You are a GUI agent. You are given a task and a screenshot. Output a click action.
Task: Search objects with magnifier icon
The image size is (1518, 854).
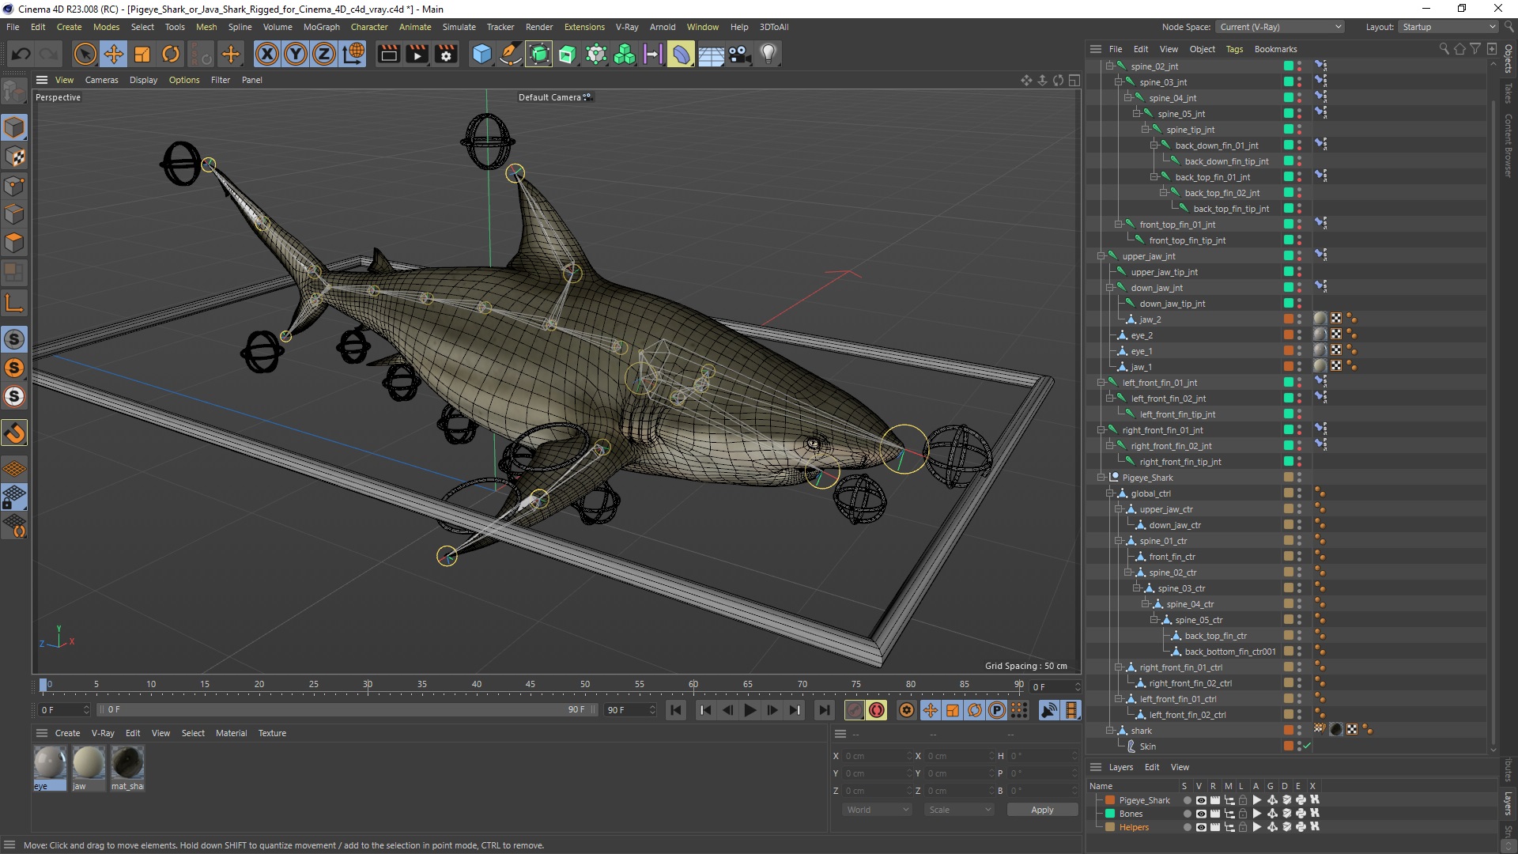pyautogui.click(x=1444, y=49)
